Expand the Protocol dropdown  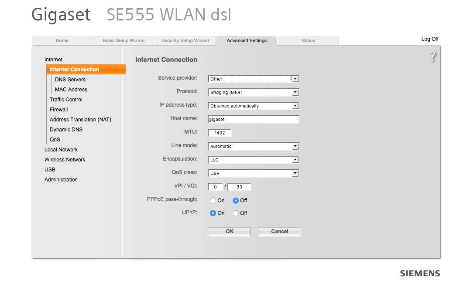click(x=253, y=92)
